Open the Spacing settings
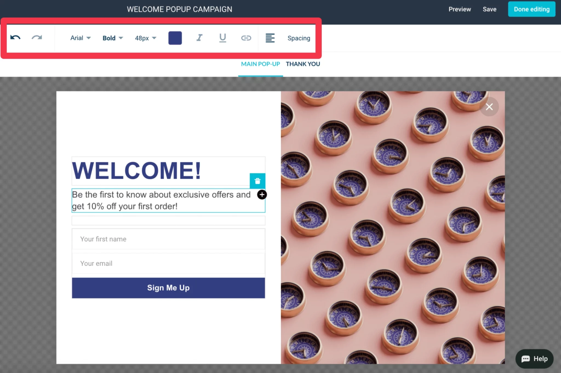561x373 pixels. tap(299, 38)
